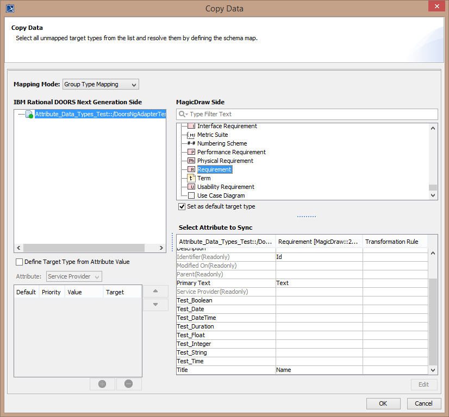Open the Mapping Mode dropdown

tap(101, 84)
